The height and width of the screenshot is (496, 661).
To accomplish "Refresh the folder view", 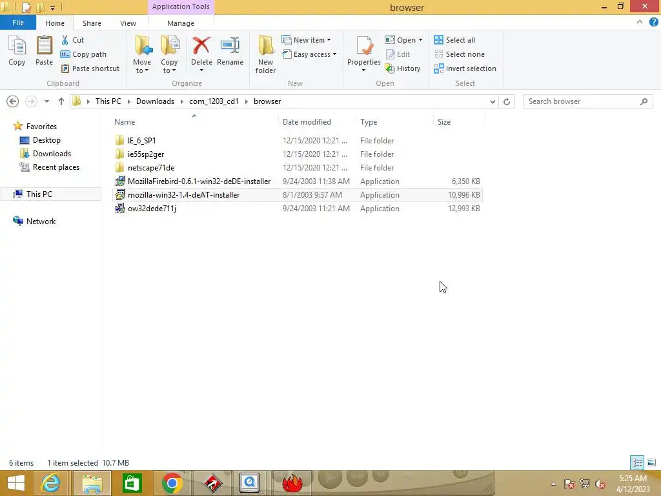I will tap(507, 101).
